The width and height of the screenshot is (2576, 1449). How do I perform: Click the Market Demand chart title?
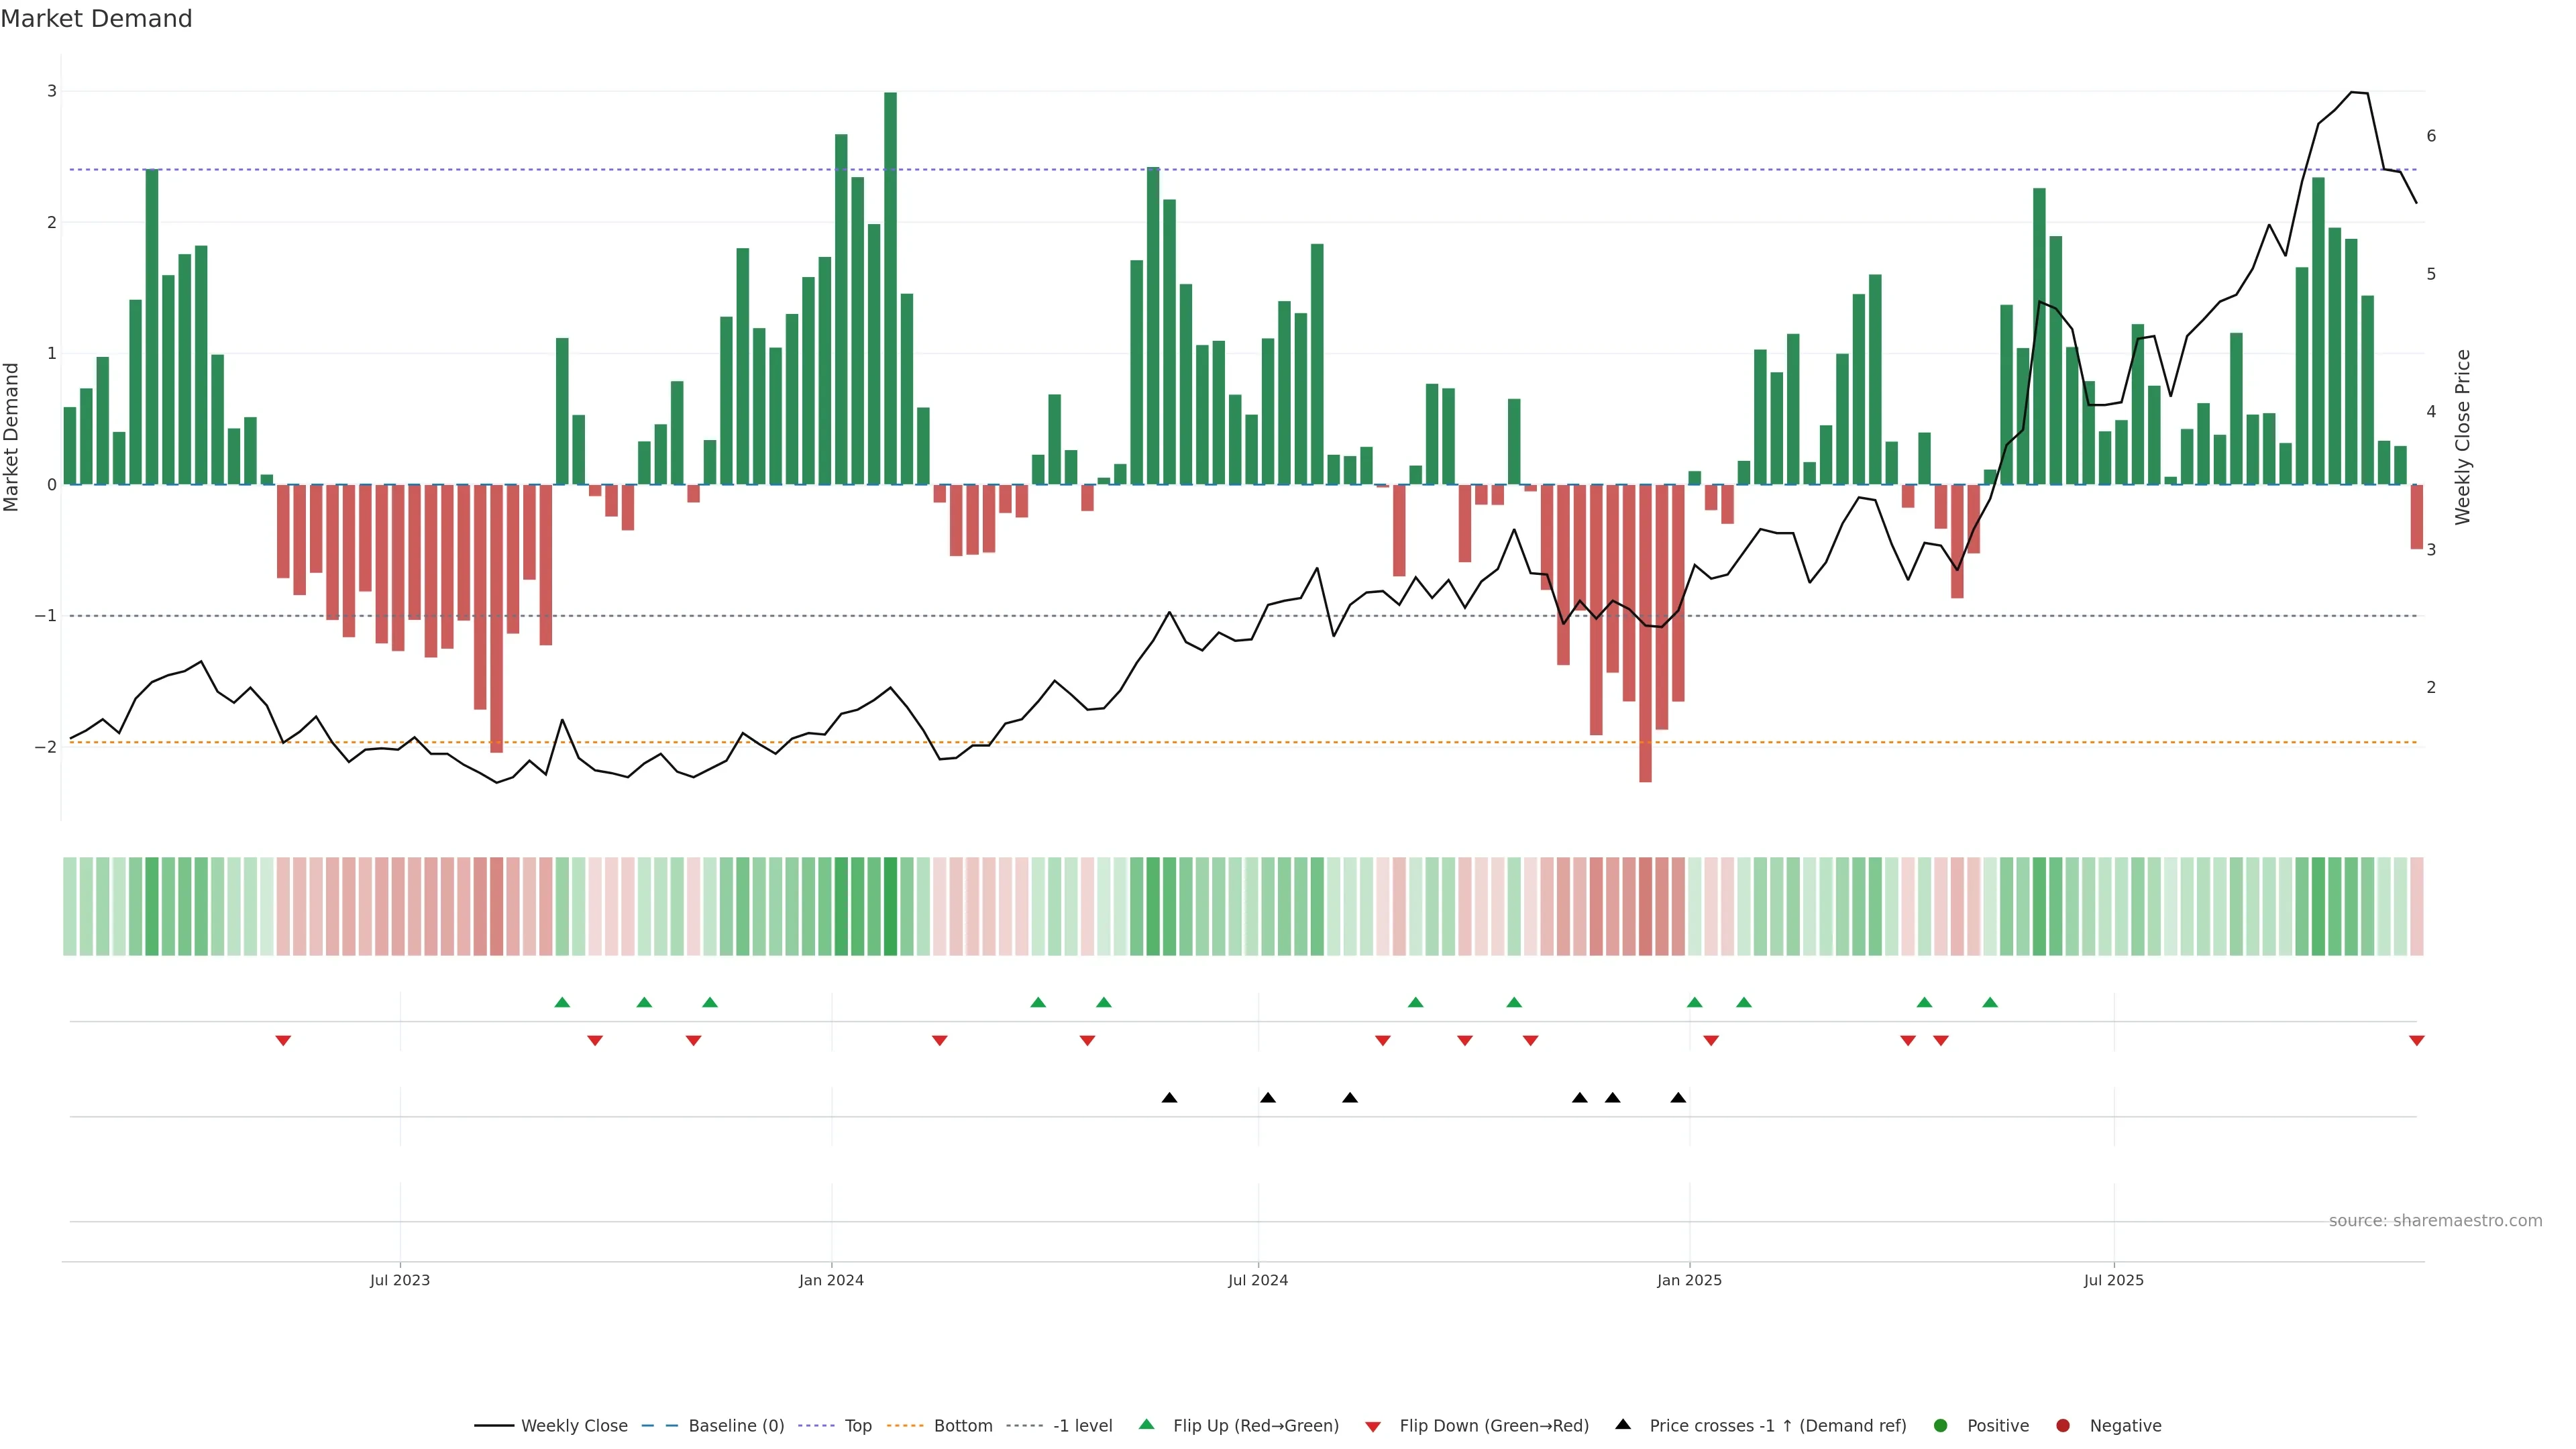96,19
